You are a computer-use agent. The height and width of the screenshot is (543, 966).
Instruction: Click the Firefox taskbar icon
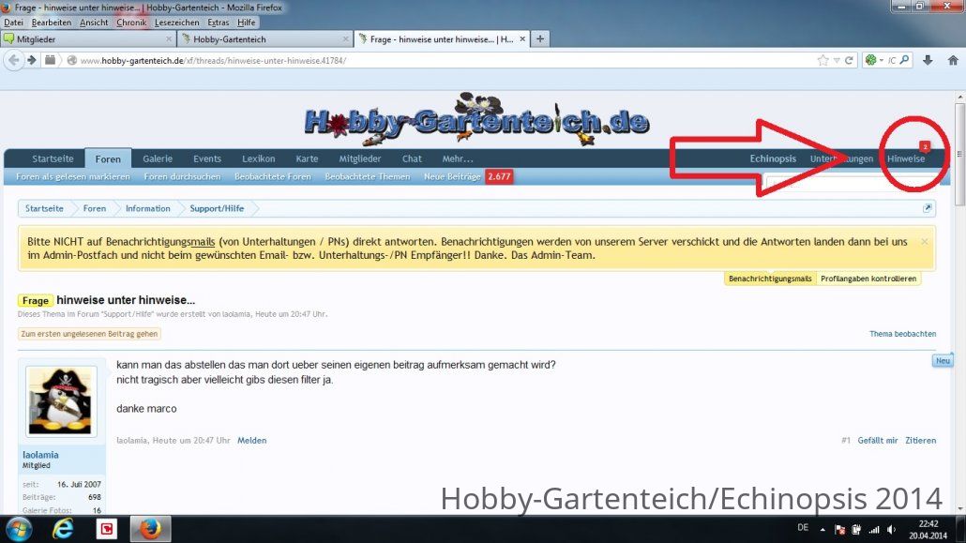coord(150,530)
